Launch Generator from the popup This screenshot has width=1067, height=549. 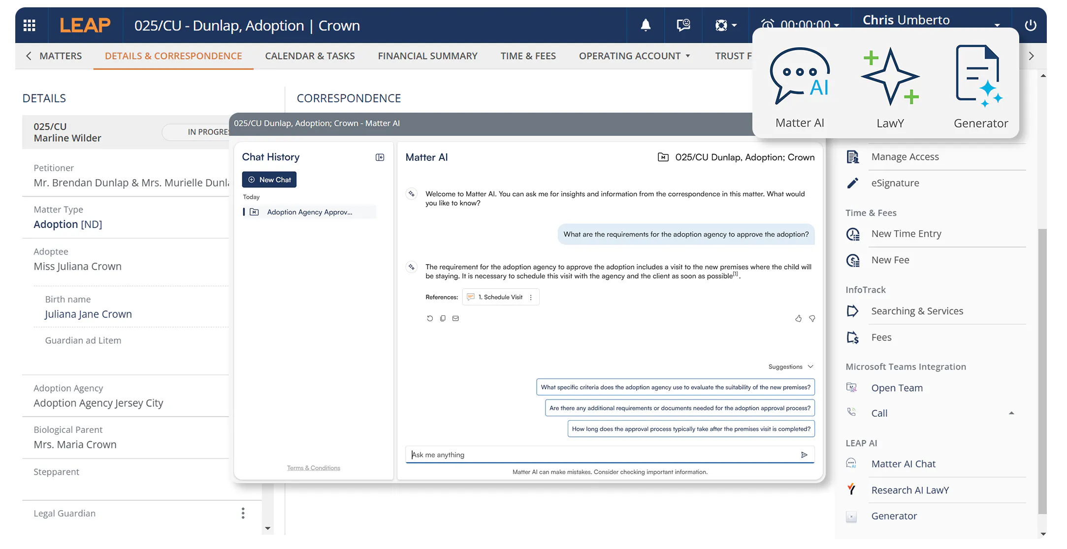pyautogui.click(x=980, y=88)
